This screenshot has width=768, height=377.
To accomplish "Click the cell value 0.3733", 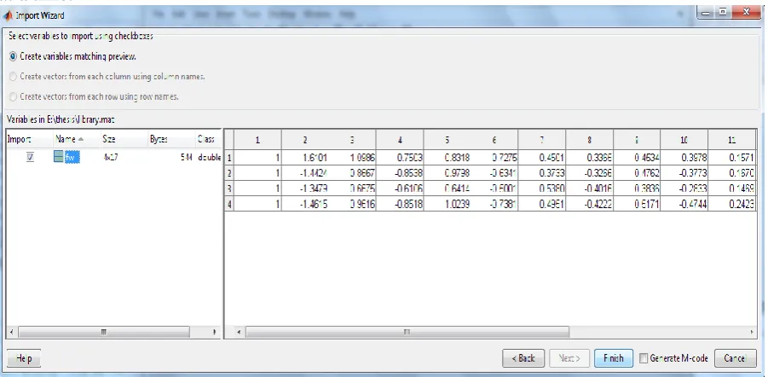I will point(542,172).
